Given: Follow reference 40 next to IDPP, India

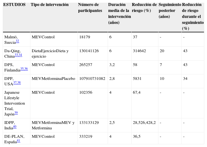Looking at the screenshot, I should (14, 127).
